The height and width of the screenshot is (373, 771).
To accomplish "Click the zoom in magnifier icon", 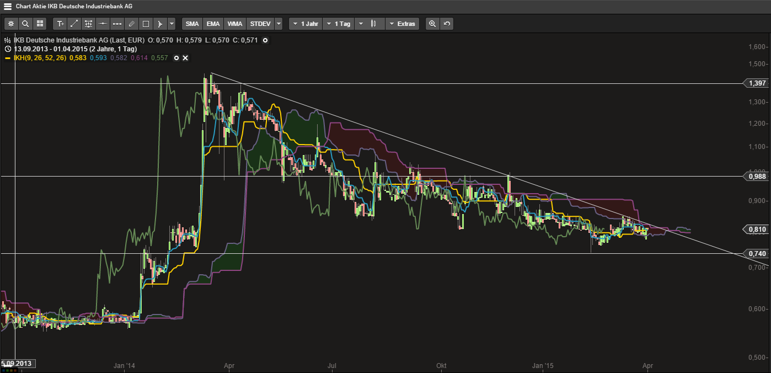I will coord(432,24).
